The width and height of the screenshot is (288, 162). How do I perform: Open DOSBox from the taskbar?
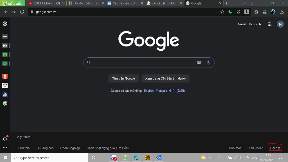click(147, 157)
